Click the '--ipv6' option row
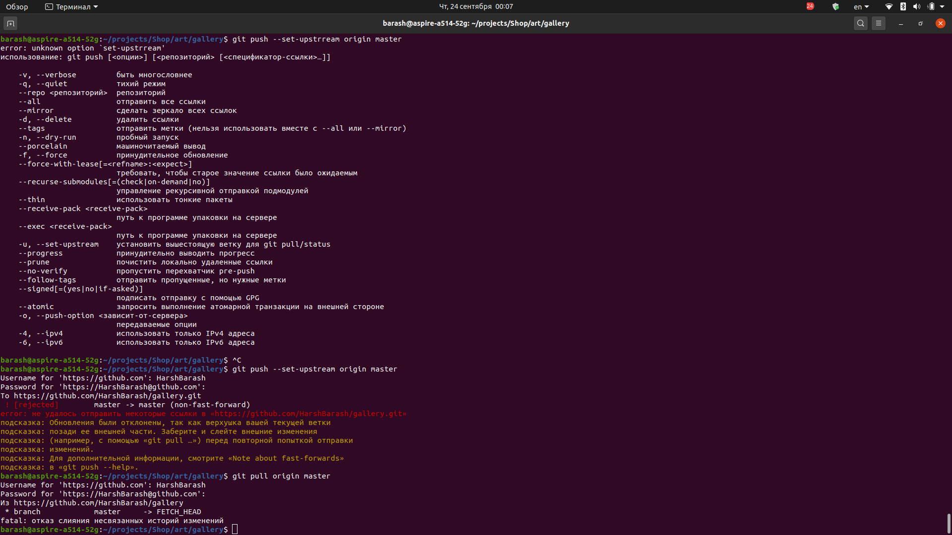Image resolution: width=952 pixels, height=535 pixels. pos(136,342)
